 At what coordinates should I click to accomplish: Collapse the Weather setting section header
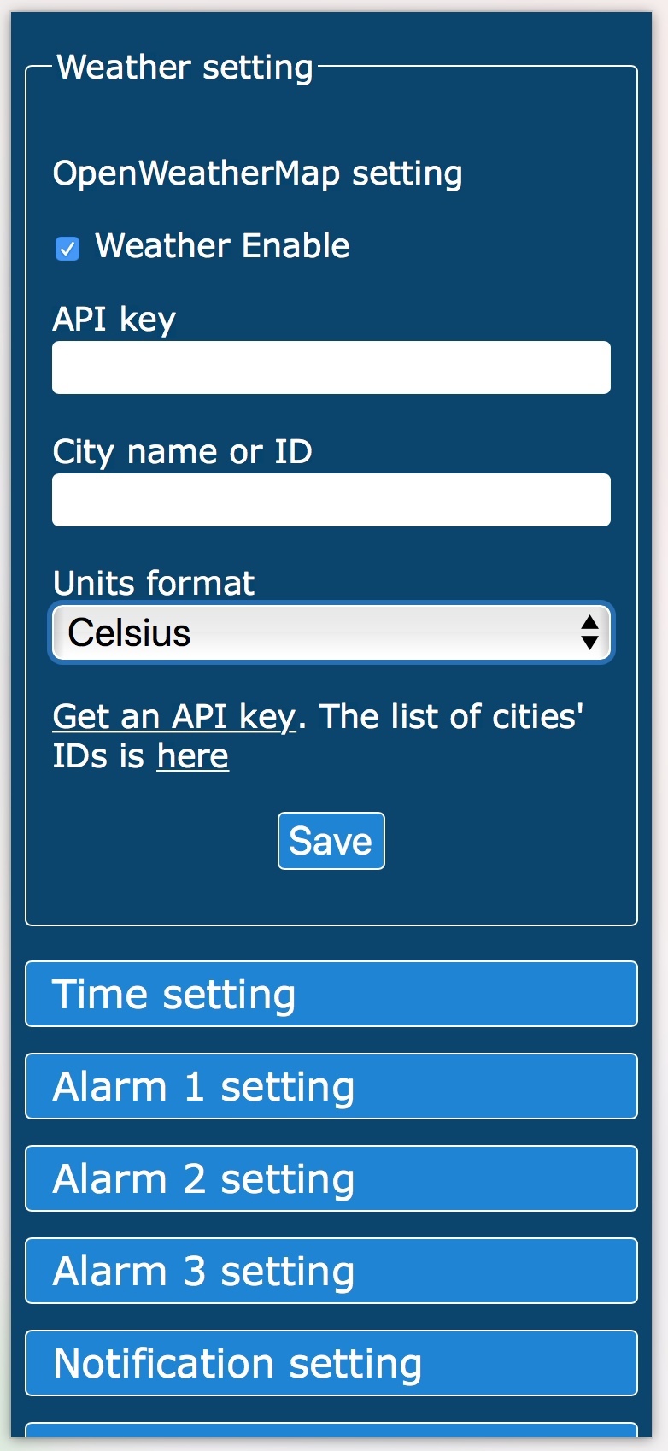coord(185,68)
